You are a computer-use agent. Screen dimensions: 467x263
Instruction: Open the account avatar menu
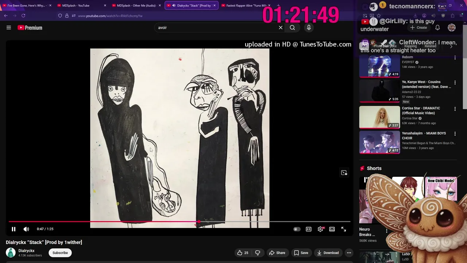[x=452, y=27]
